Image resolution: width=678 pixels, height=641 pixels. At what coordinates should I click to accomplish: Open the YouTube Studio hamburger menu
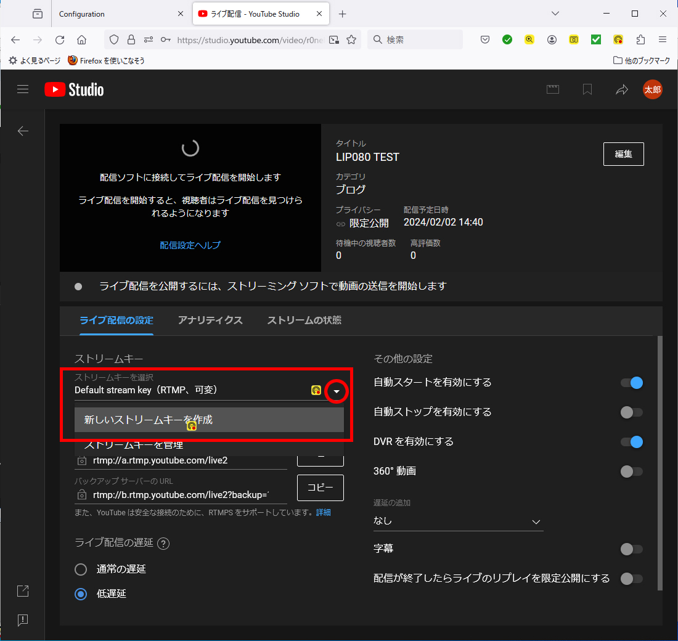(x=23, y=89)
